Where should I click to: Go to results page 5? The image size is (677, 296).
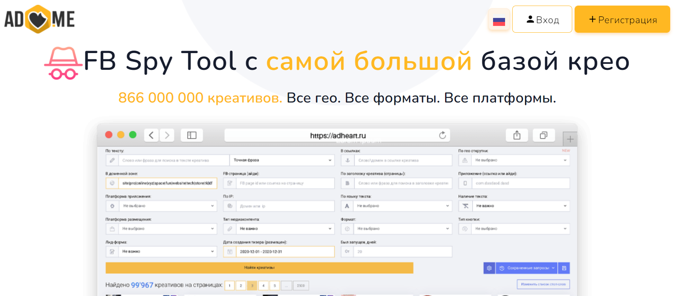click(x=274, y=286)
